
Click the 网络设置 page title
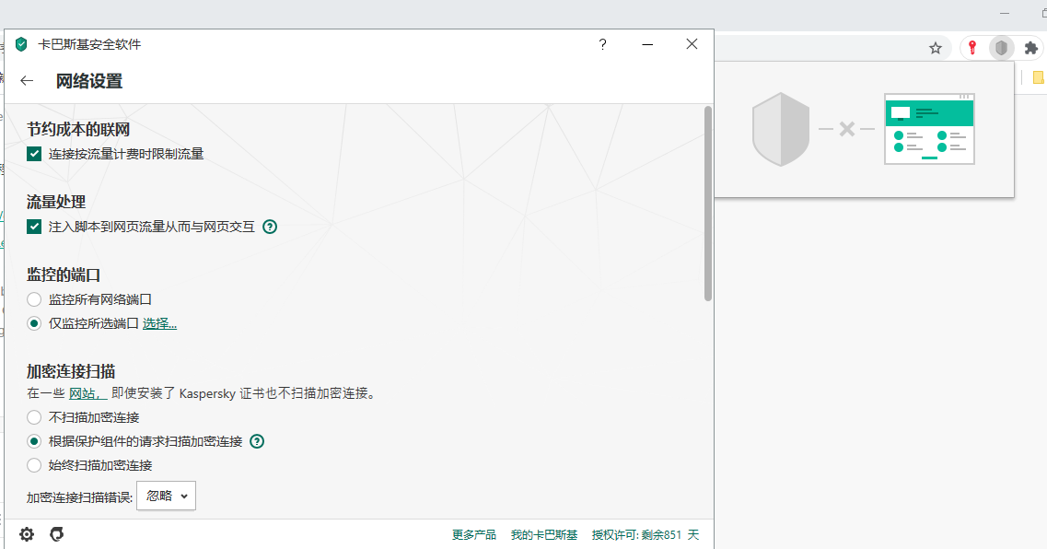click(89, 81)
